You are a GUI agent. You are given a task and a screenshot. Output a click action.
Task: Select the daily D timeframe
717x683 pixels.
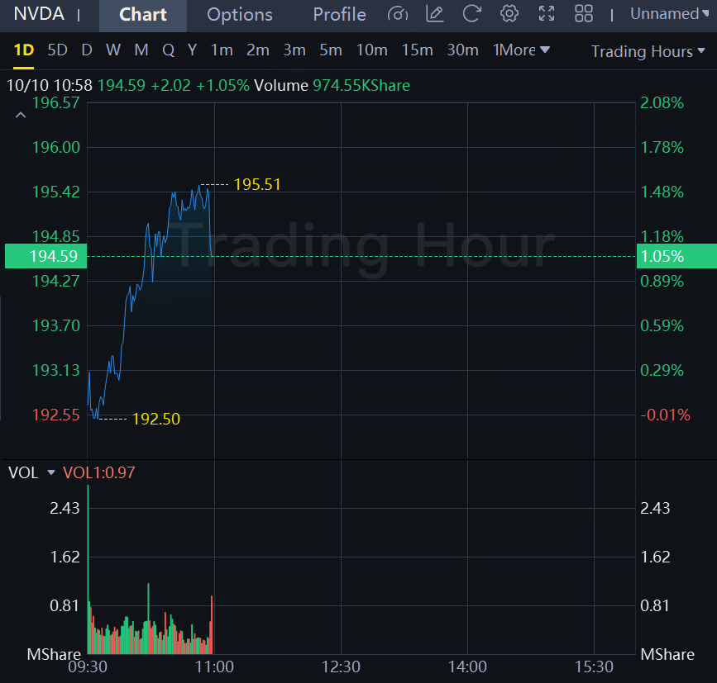coord(87,50)
